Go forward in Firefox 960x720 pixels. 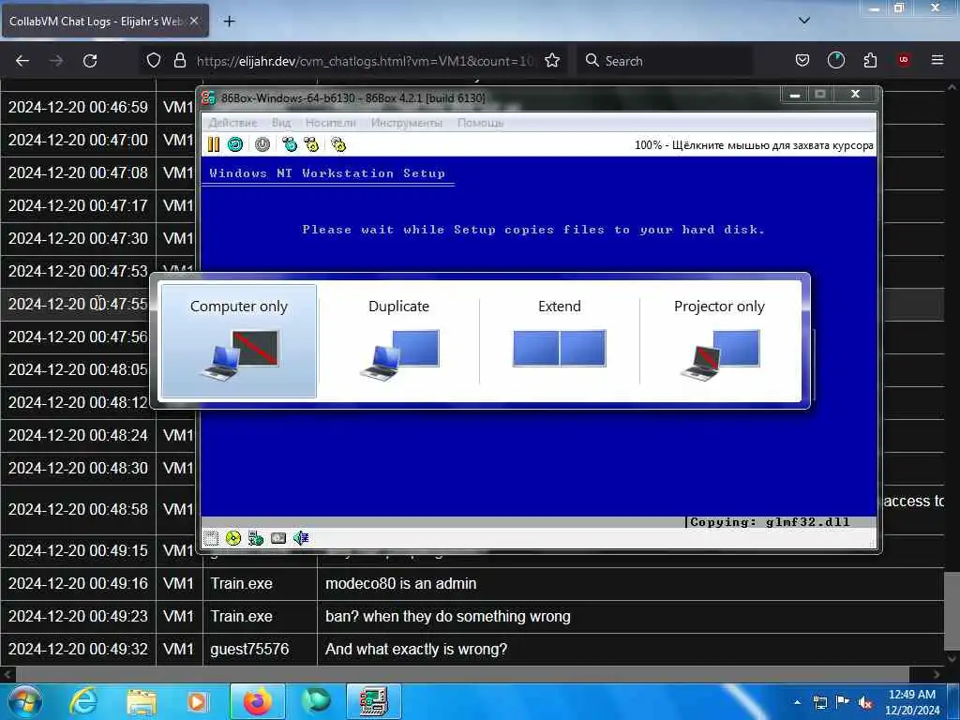(x=56, y=61)
